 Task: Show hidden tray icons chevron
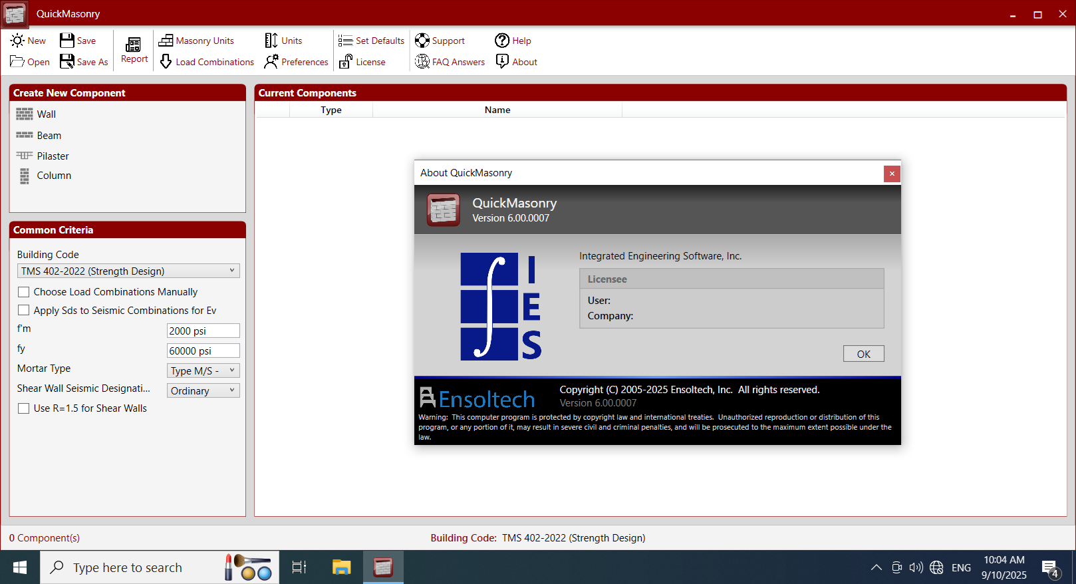pos(876,567)
